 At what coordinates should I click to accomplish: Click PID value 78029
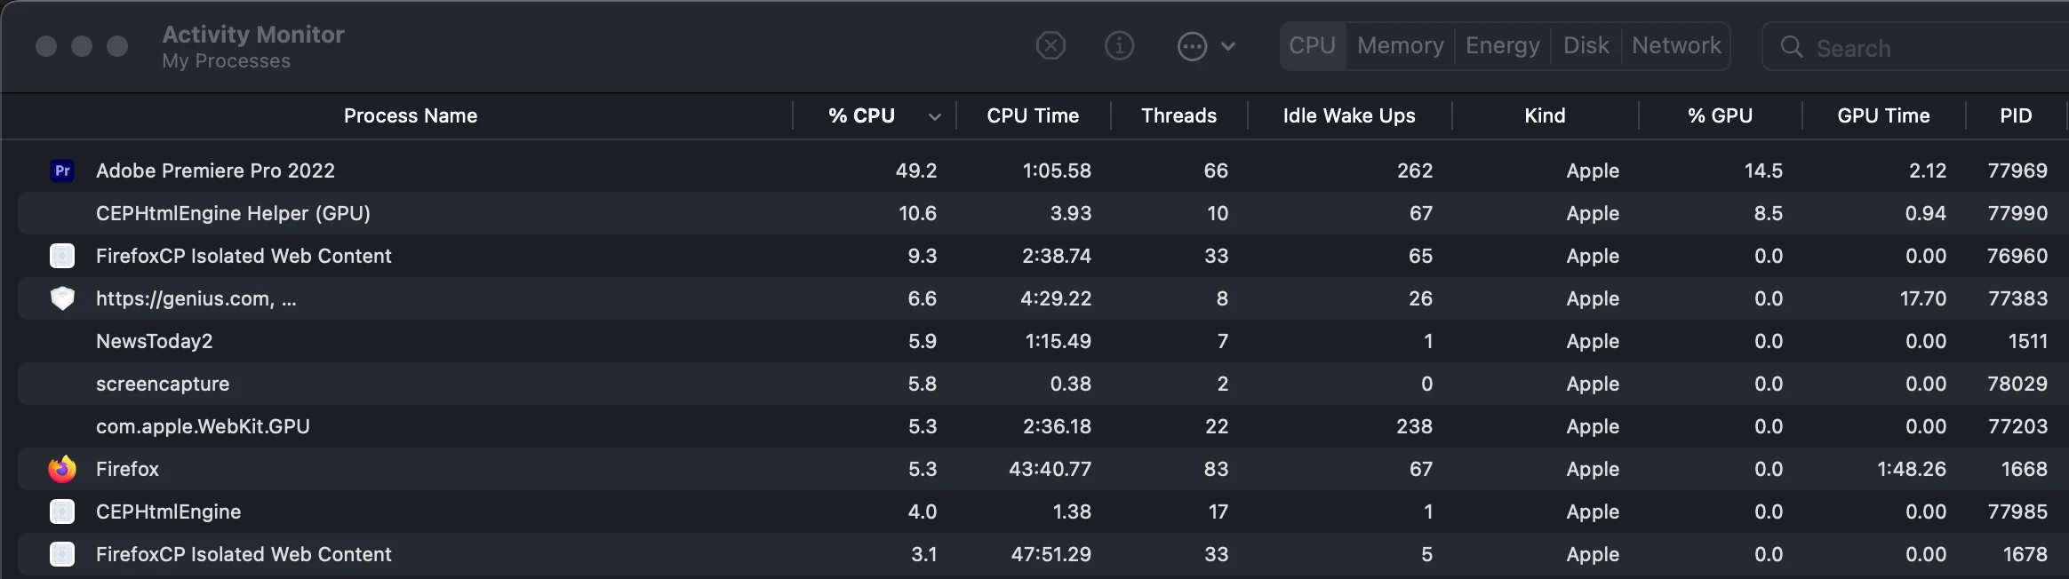coord(2017,384)
